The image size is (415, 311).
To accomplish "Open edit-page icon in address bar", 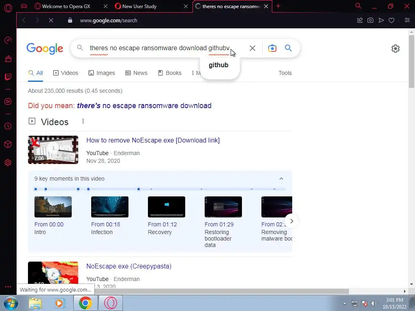I will (x=360, y=20).
